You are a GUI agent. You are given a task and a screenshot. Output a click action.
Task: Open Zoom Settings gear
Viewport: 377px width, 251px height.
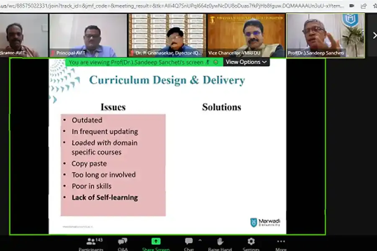(251, 242)
